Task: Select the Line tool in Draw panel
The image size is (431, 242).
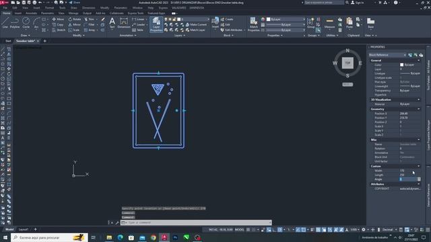Action: click(x=5, y=22)
